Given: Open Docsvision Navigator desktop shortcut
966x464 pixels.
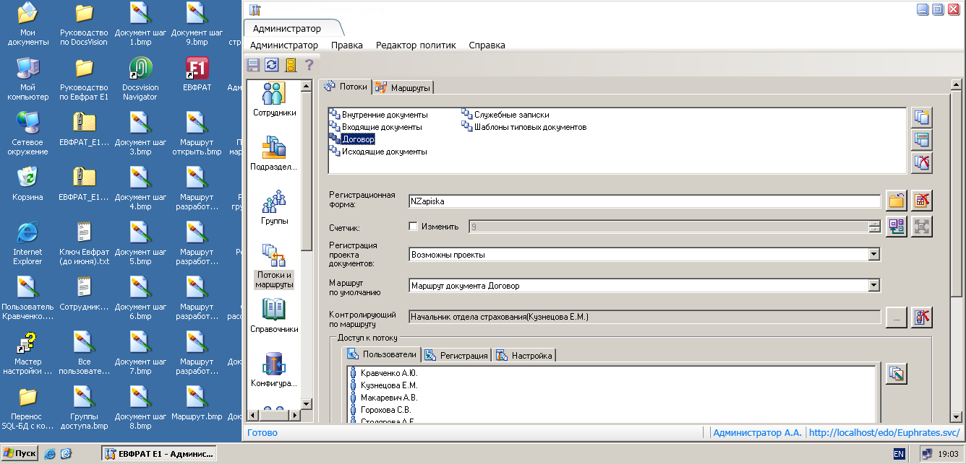Looking at the screenshot, I should (x=140, y=80).
